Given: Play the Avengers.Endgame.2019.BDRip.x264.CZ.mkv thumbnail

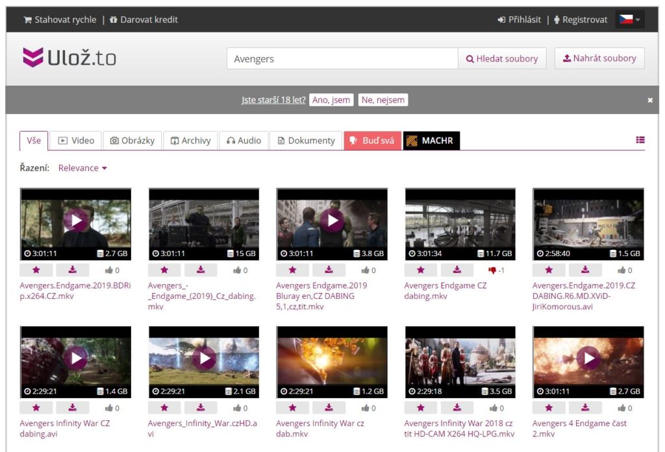Looking at the screenshot, I should coord(75,224).
